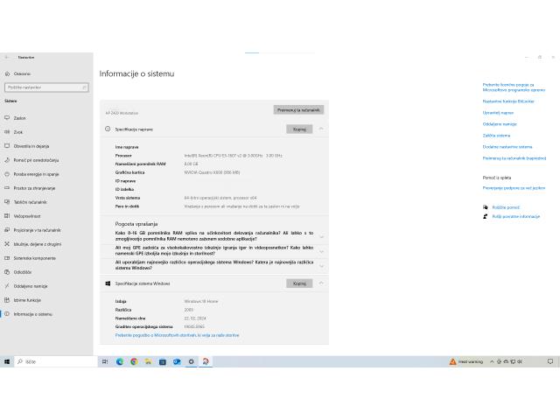Image resolution: width=560 pixels, height=420 pixels.
Task: Launch Microsoft Edge from the taskbar
Action: [x=120, y=361]
